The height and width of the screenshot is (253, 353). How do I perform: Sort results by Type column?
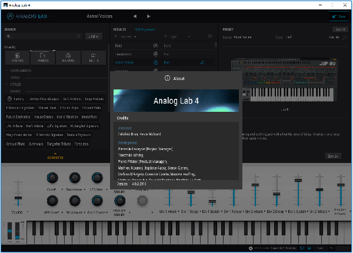[x=177, y=36]
